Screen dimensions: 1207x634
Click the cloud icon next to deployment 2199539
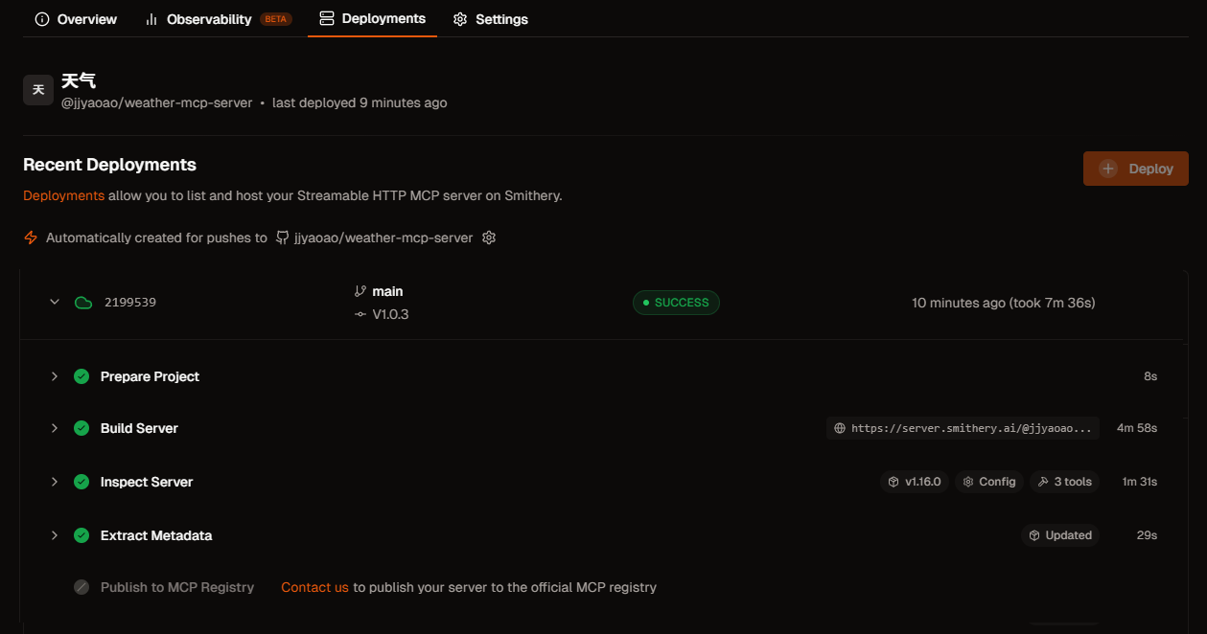coord(83,303)
